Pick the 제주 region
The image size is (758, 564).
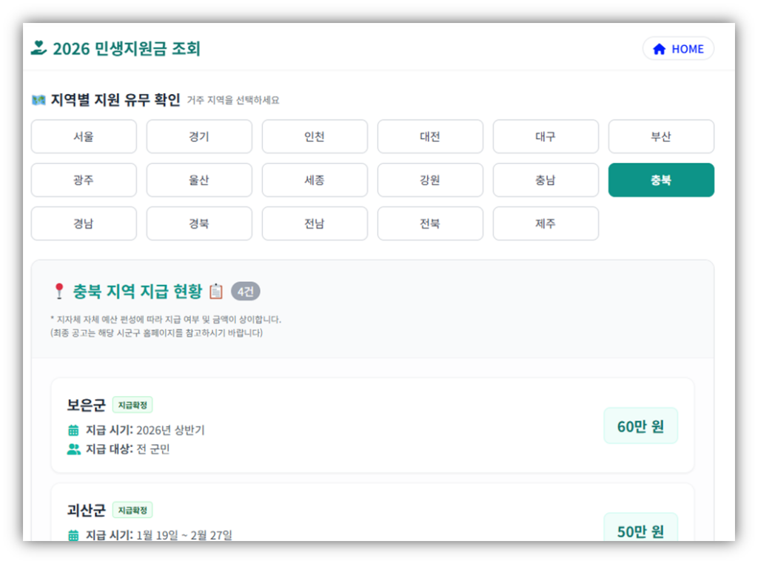(x=546, y=224)
